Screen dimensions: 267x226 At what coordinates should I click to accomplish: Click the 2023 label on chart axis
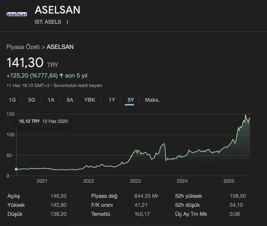(x=135, y=181)
